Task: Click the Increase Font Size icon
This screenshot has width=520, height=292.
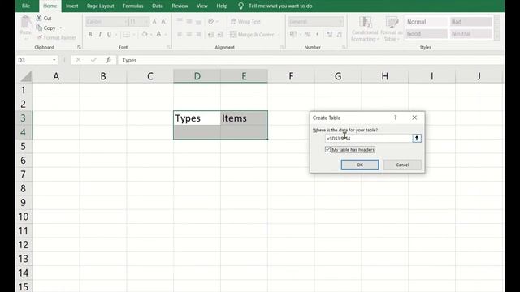Action: click(154, 22)
